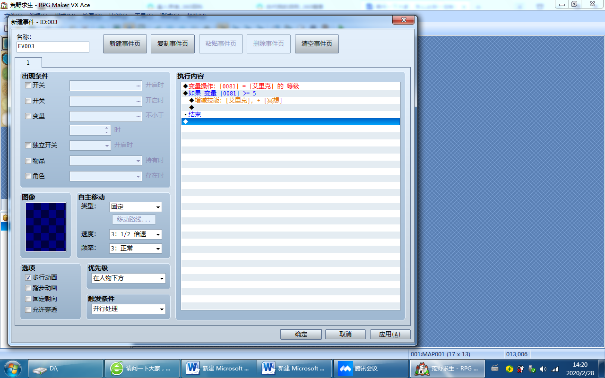Click the event graphic preview image
The height and width of the screenshot is (378, 605).
pyautogui.click(x=46, y=227)
